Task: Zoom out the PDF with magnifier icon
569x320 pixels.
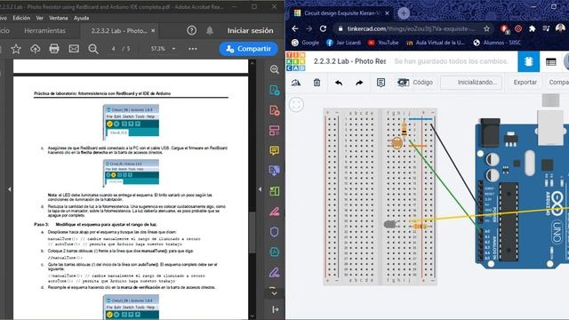Action: (93, 49)
